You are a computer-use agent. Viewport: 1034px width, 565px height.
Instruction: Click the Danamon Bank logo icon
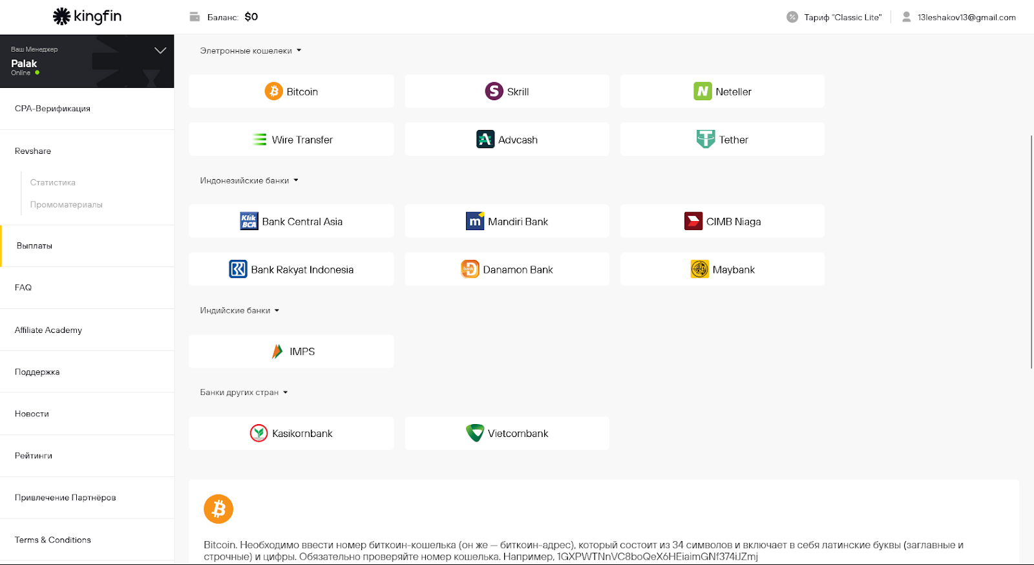(x=470, y=269)
